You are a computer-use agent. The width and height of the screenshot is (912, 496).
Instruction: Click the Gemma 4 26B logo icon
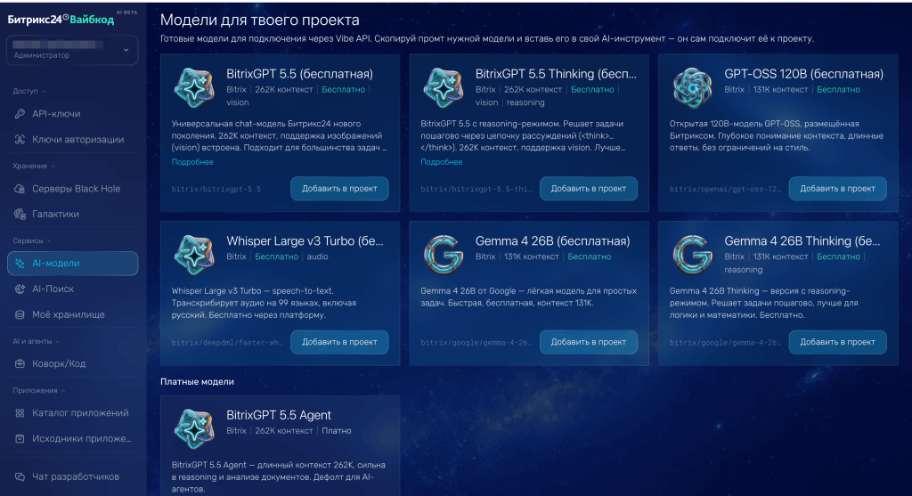444,255
